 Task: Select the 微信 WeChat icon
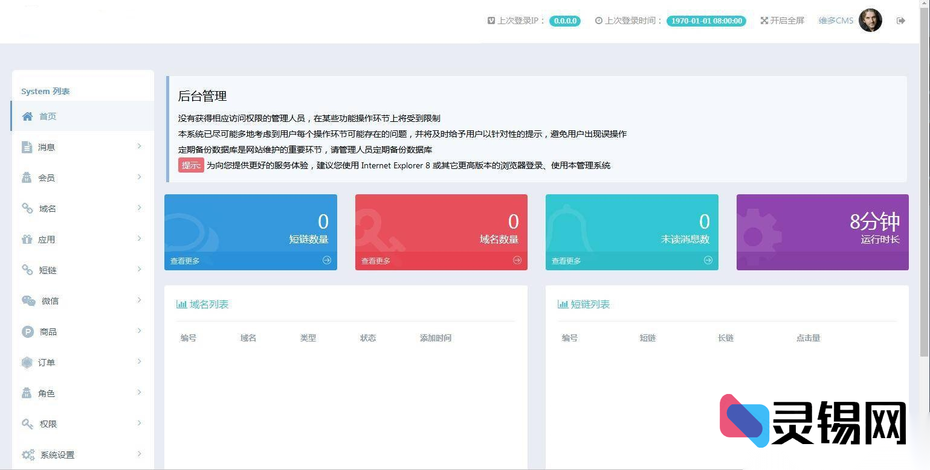(27, 300)
